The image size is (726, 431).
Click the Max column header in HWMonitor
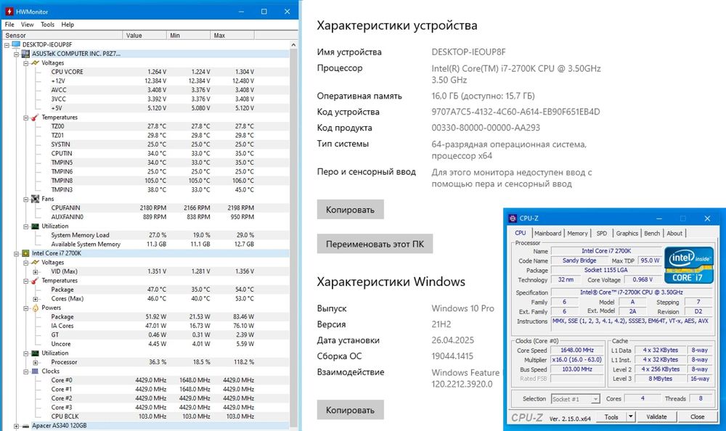click(232, 35)
